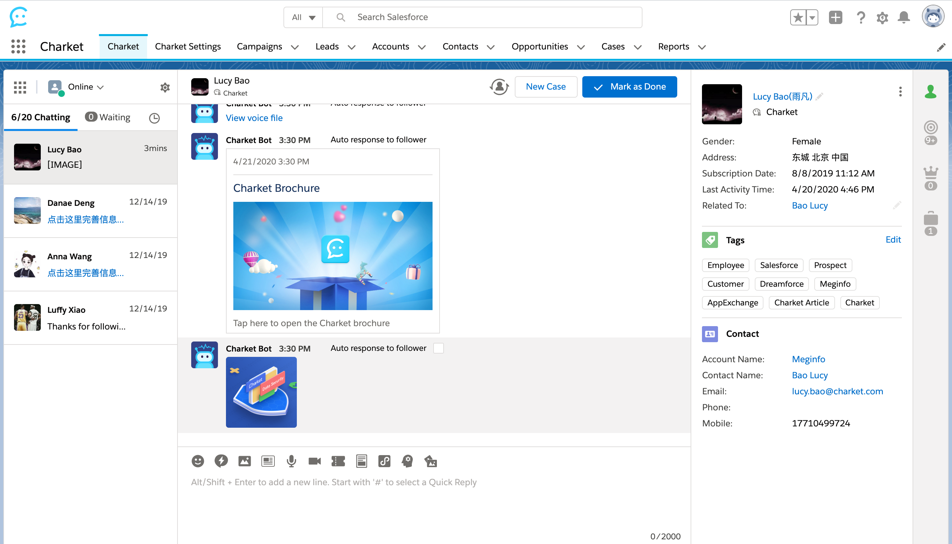Screen dimensions: 952x544
Task: Click the Search Salesforce field
Action: (x=482, y=17)
